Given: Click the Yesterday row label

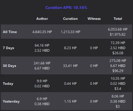Looking at the screenshot, I should pyautogui.click(x=11, y=101).
